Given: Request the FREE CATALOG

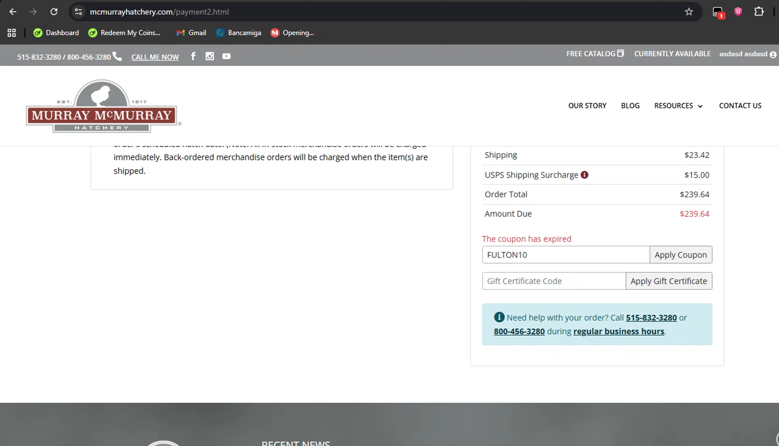Looking at the screenshot, I should click(595, 53).
